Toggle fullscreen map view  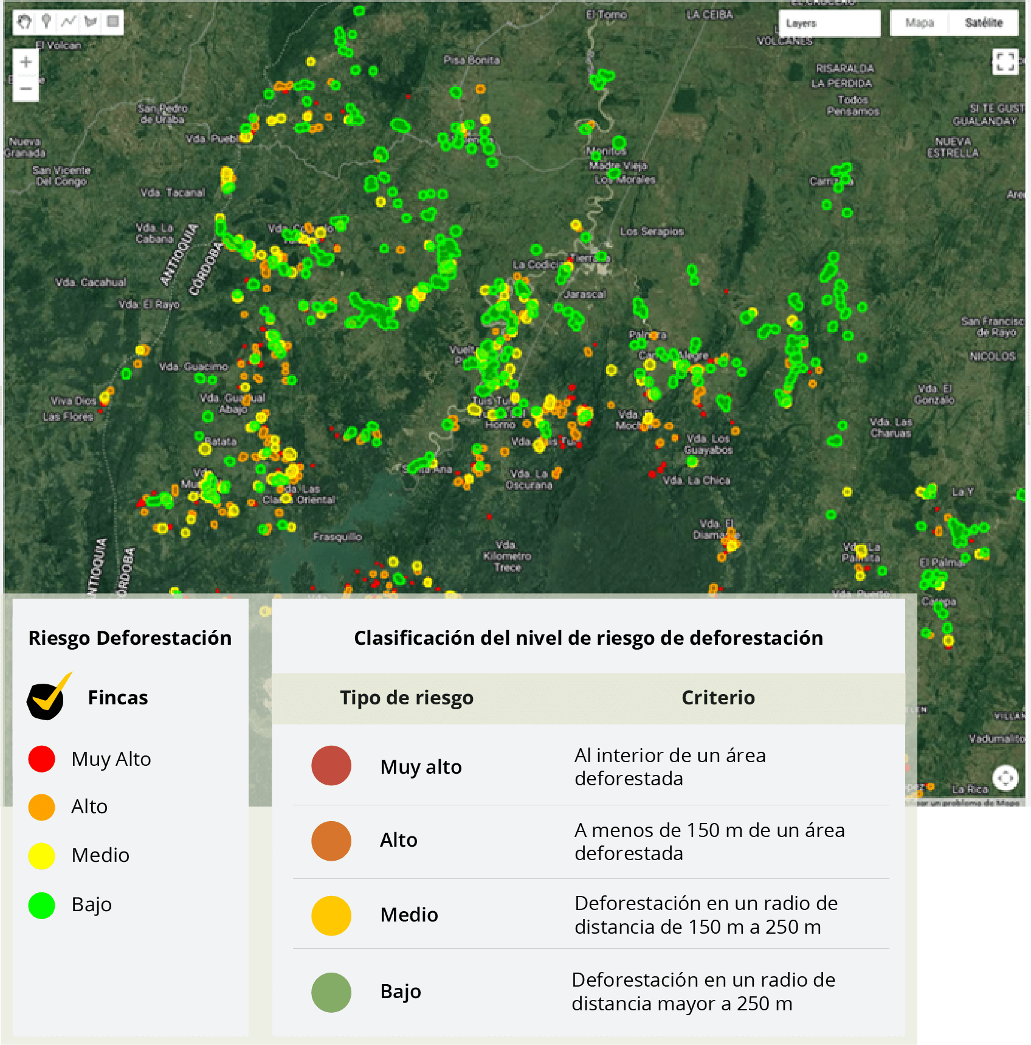pyautogui.click(x=1005, y=61)
